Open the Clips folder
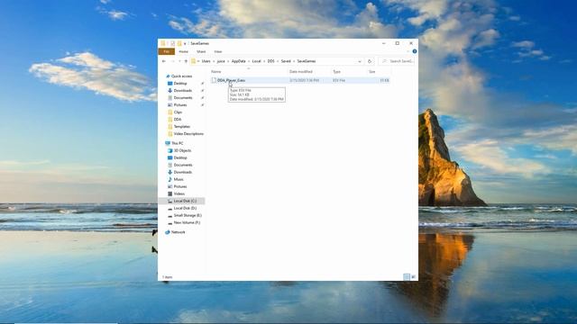577x324 pixels. click(x=178, y=112)
